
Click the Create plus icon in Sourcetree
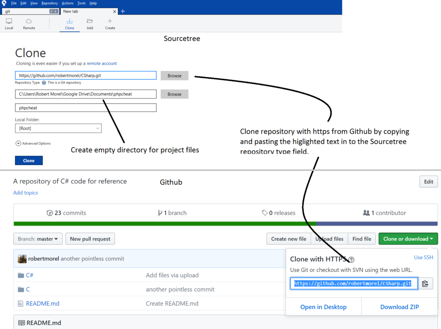[110, 21]
